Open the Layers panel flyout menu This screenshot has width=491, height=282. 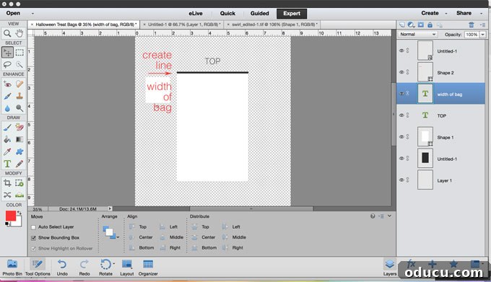coord(482,25)
